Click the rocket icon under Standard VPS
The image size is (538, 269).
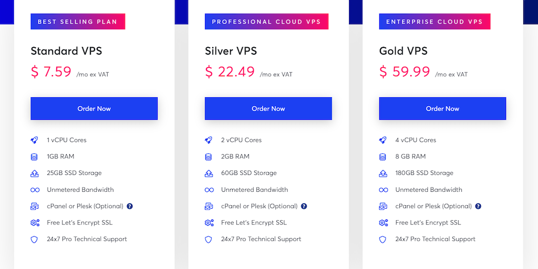pyautogui.click(x=35, y=140)
